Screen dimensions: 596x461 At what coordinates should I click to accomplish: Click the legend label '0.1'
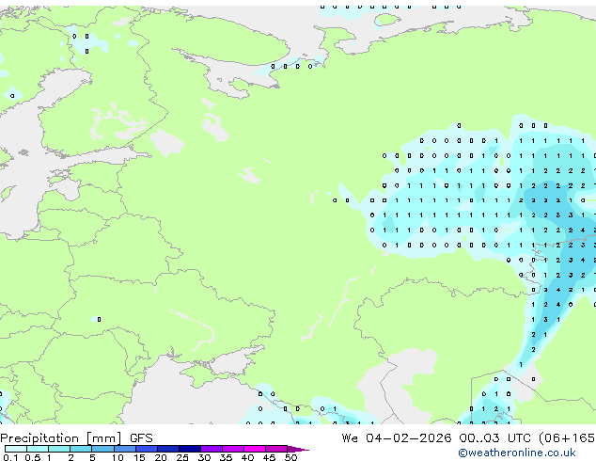coord(10,457)
